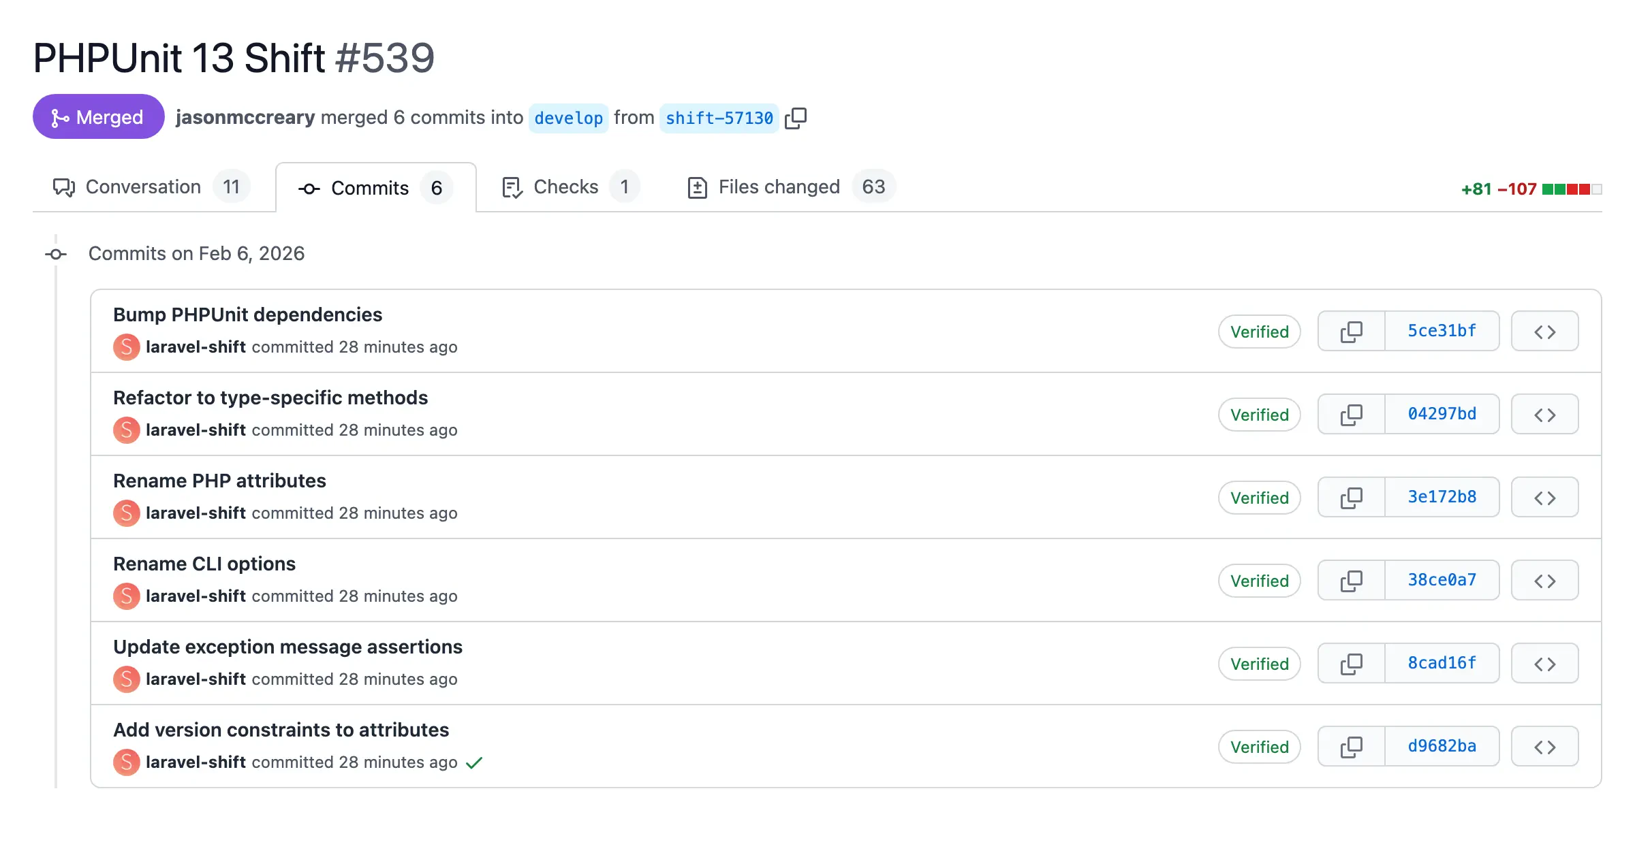The image size is (1635, 855).
Task: Open commit hash 38ce0a7
Action: [x=1442, y=580]
